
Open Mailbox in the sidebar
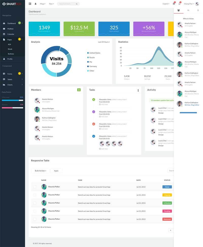click(10, 29)
